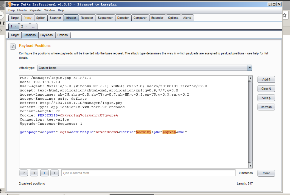Open the Burp menu
This screenshot has width=290, height=195.
(11, 10)
